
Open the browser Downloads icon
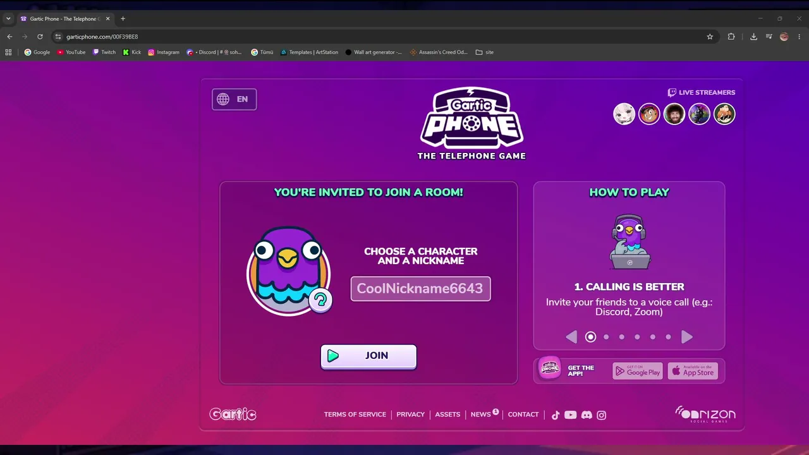(753, 37)
